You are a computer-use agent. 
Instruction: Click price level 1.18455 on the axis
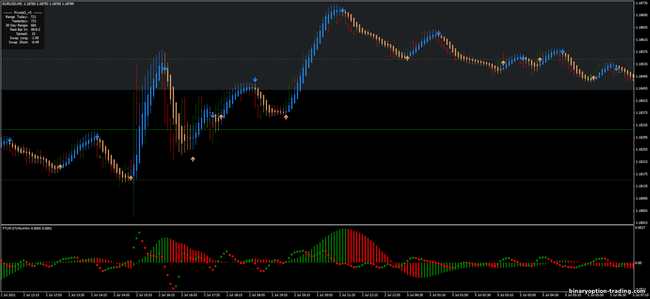(641, 88)
